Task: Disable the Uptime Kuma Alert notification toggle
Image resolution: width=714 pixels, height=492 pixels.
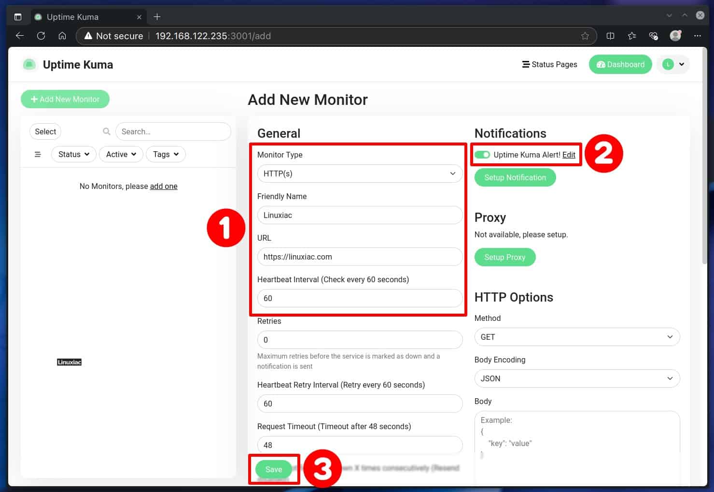Action: click(x=482, y=155)
